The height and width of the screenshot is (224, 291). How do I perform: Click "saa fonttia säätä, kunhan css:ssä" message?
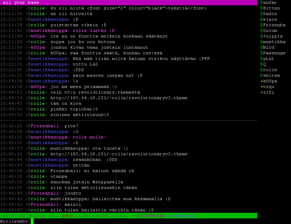click(106, 53)
